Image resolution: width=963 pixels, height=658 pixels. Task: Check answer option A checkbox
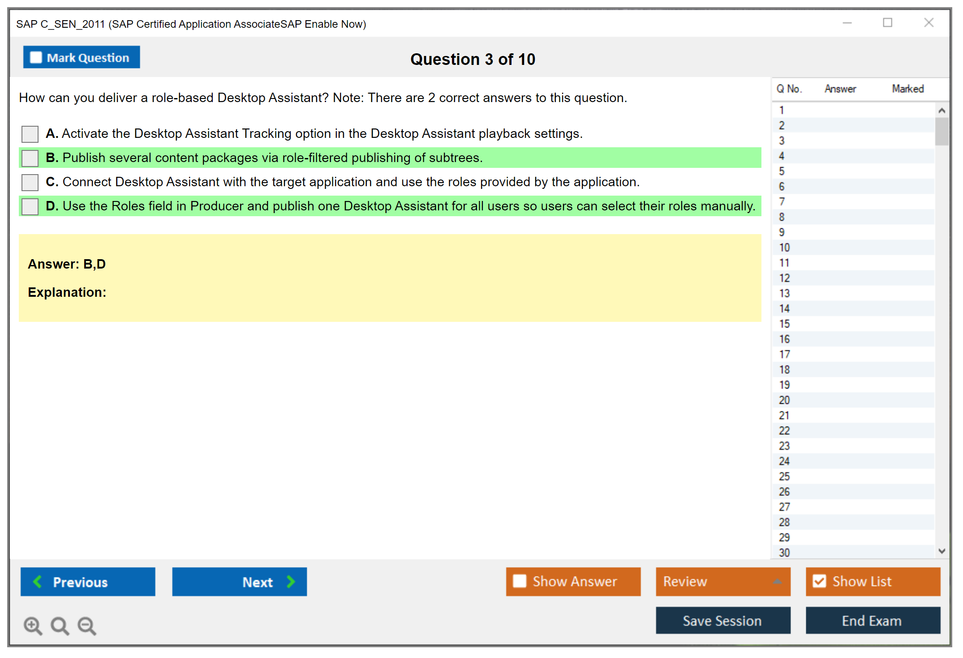pyautogui.click(x=30, y=134)
